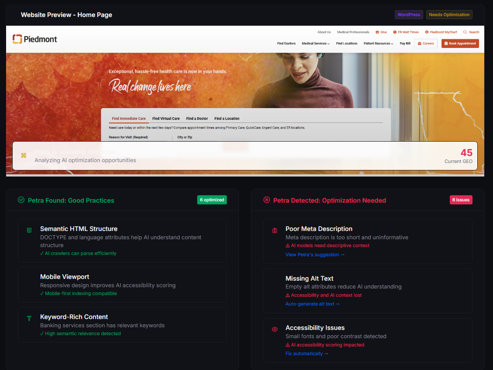
Task: Click the Semantic HTML Structure icon
Action: pos(29,230)
